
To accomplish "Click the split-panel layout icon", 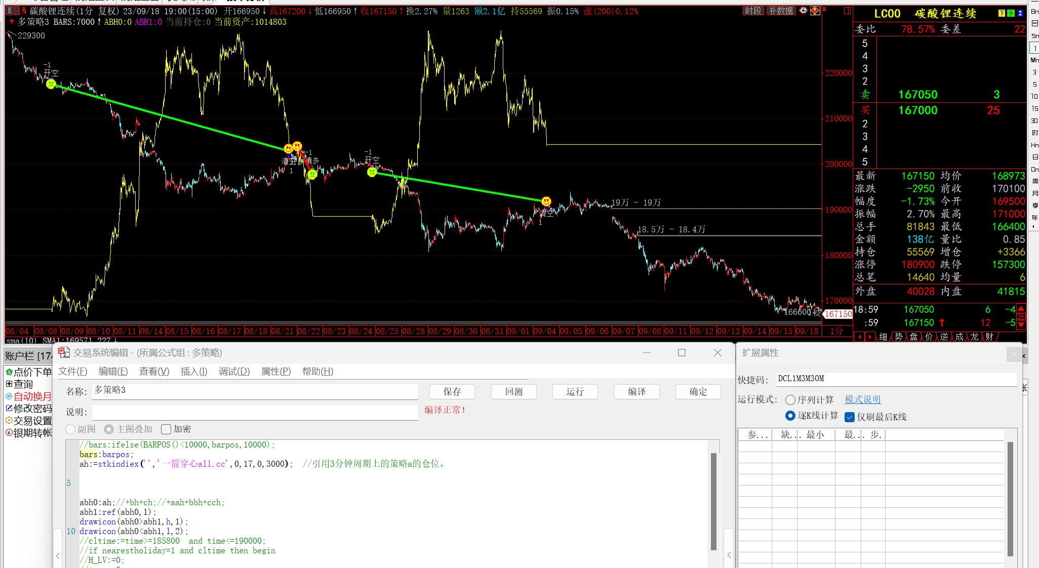I will [847, 11].
